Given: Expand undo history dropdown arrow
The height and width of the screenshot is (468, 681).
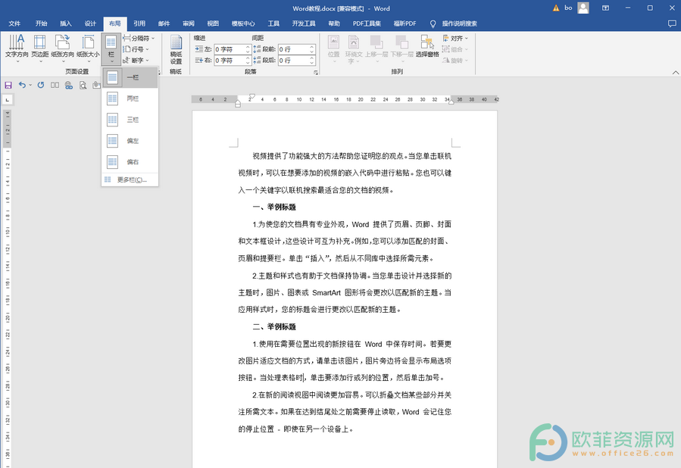Looking at the screenshot, I should (30, 85).
